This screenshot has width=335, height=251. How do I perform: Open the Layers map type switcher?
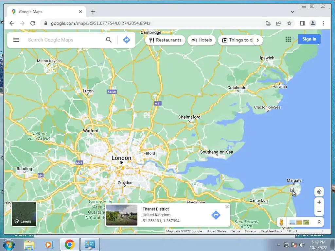[x=24, y=214]
